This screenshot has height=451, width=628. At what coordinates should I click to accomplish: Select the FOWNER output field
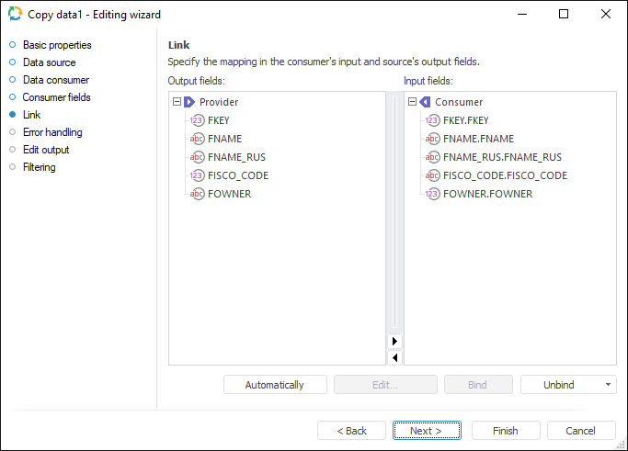(230, 194)
